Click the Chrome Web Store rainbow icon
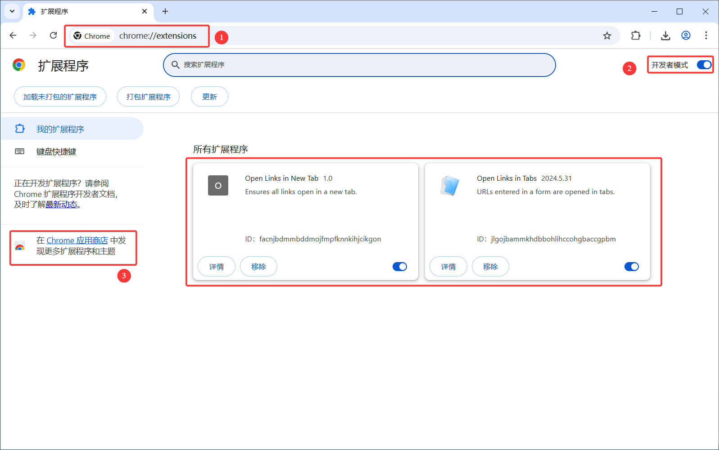 [20, 246]
